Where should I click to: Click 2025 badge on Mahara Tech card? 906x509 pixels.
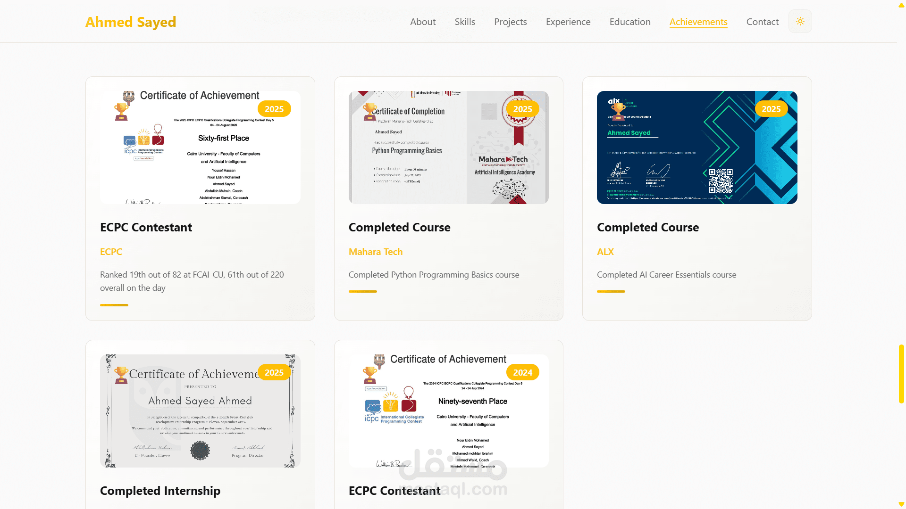(522, 109)
